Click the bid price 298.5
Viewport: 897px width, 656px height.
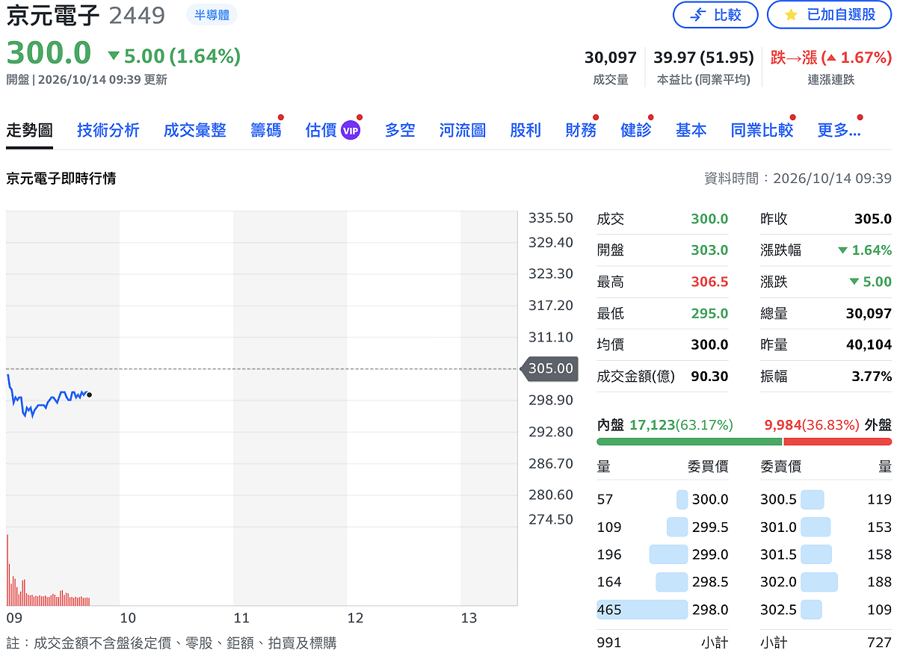click(x=710, y=582)
